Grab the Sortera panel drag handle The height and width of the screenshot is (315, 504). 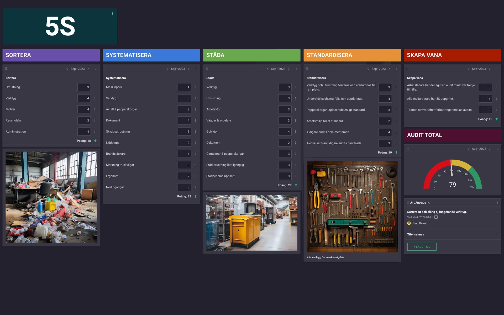click(x=6, y=69)
